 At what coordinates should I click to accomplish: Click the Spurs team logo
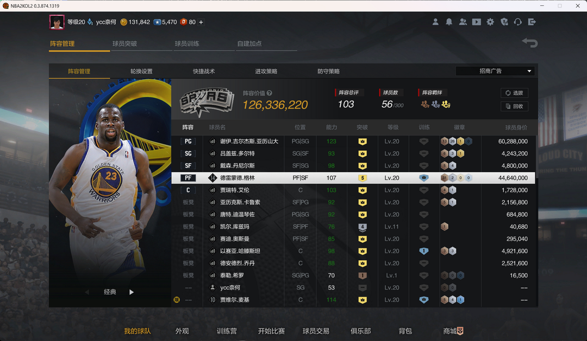pyautogui.click(x=207, y=99)
